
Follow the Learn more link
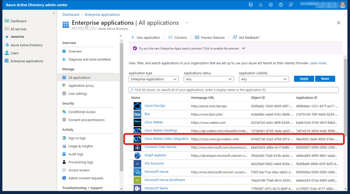pos(318,63)
